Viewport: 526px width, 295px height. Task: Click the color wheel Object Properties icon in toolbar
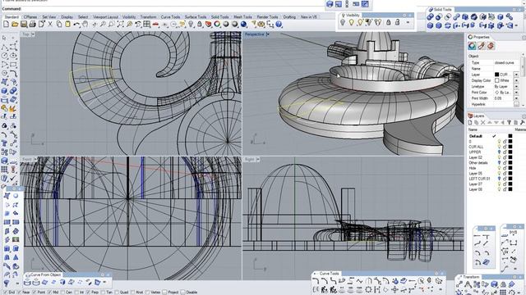pyautogui.click(x=217, y=24)
